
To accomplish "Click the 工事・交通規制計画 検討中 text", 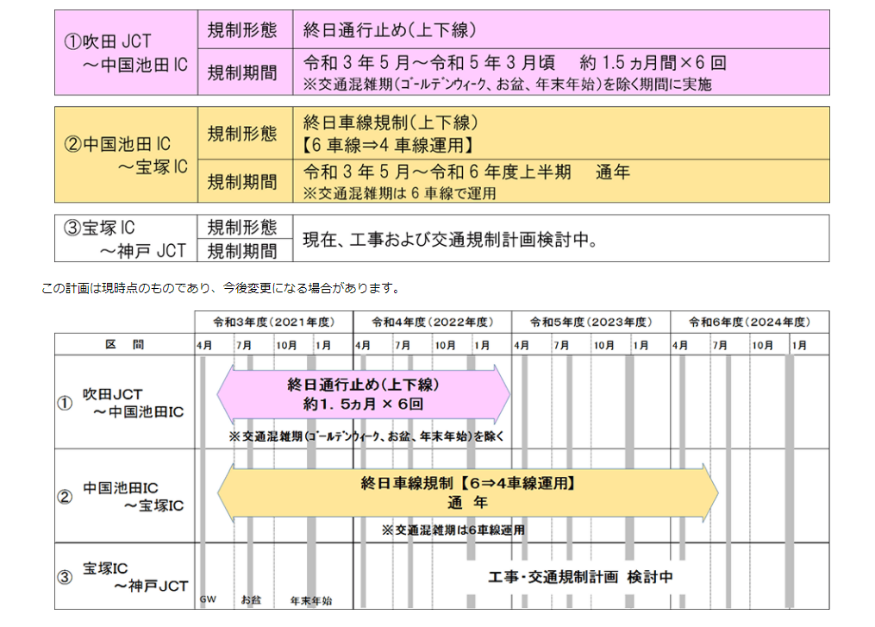I will tap(580, 577).
